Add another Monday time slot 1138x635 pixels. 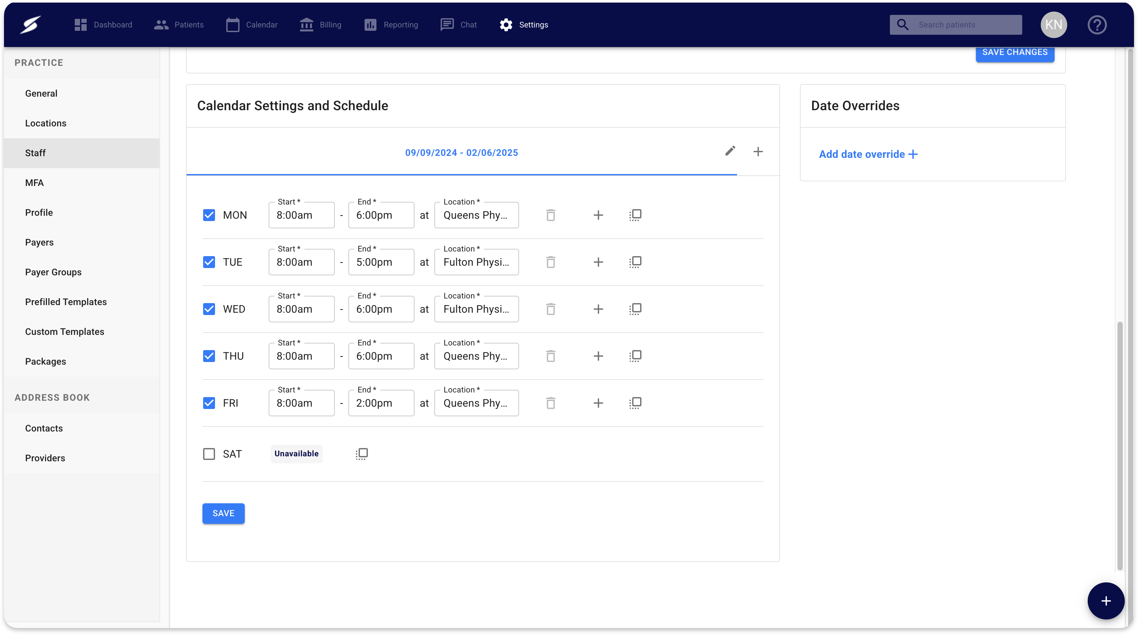pyautogui.click(x=598, y=215)
